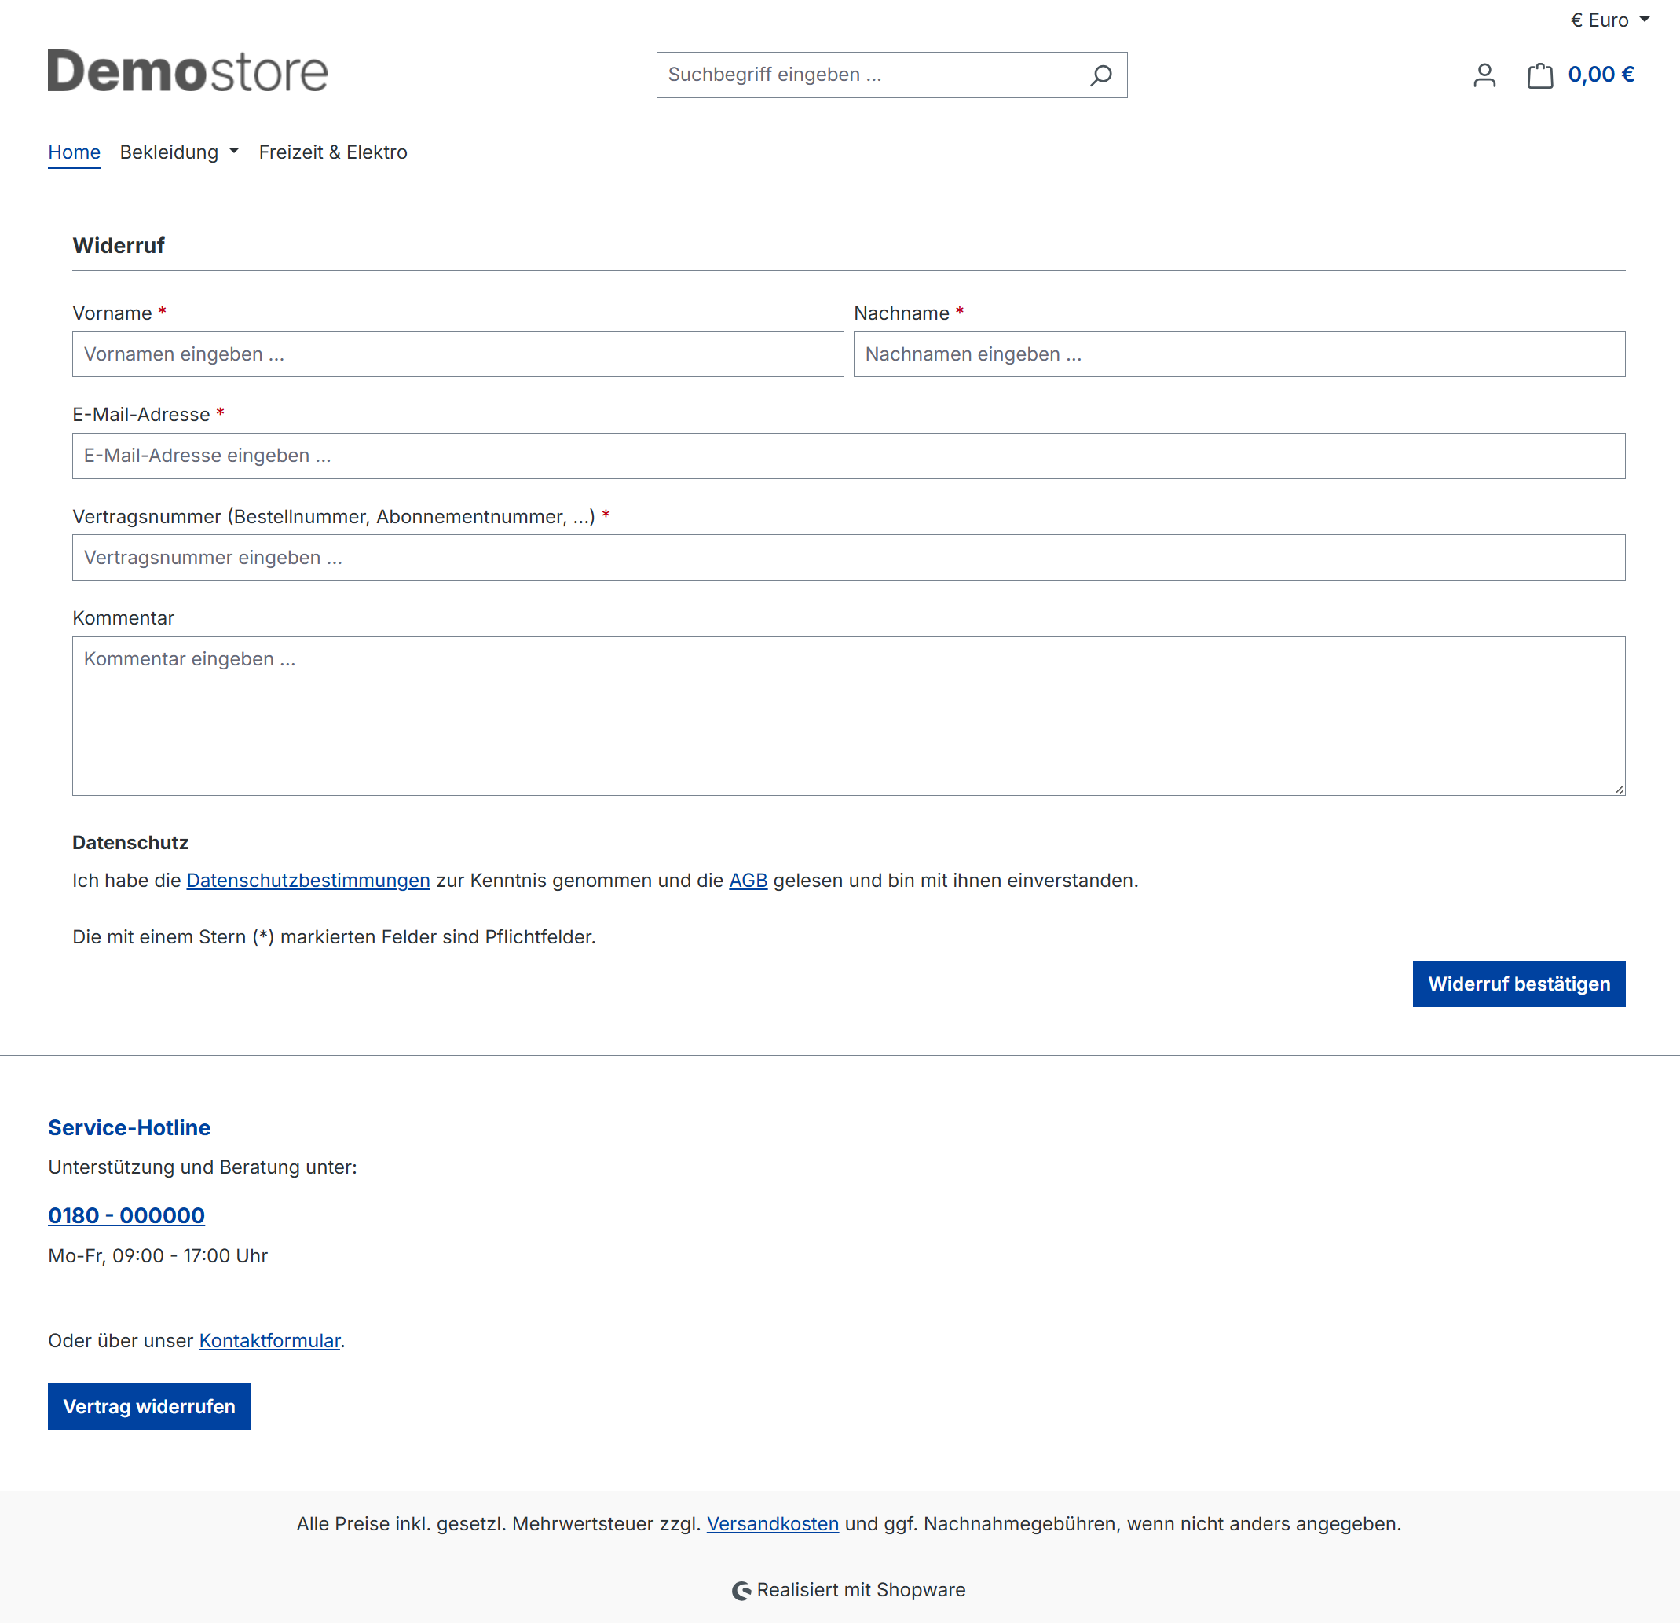The height and width of the screenshot is (1623, 1680).
Task: Click the Vorname input field
Action: coord(458,354)
